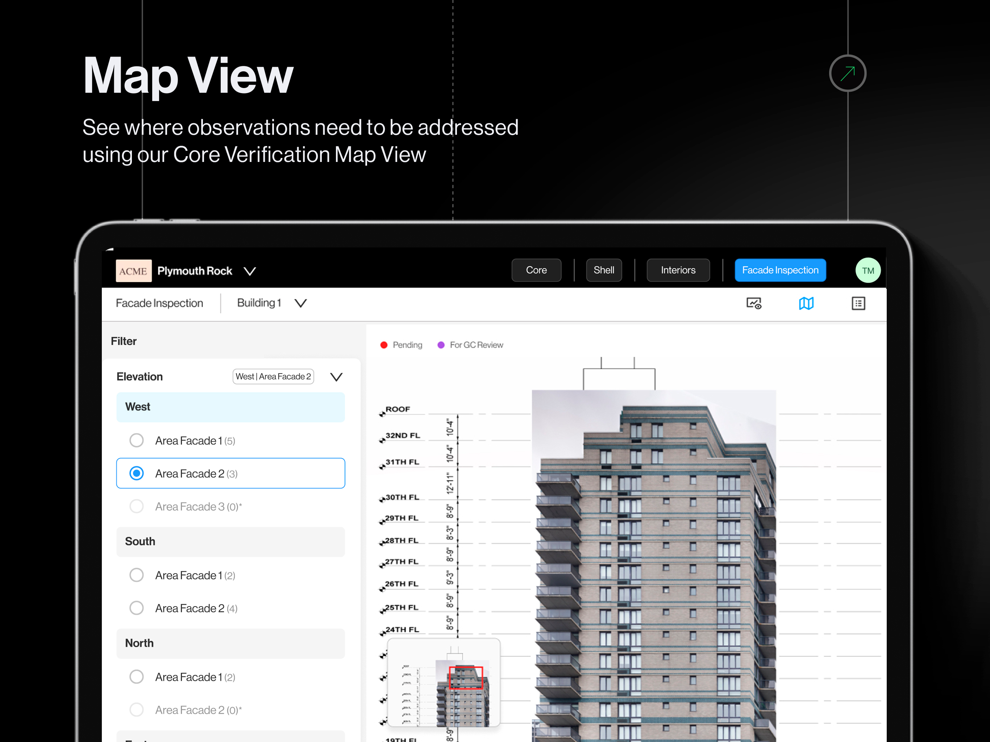
Task: Open the Shell tab
Action: pos(604,270)
